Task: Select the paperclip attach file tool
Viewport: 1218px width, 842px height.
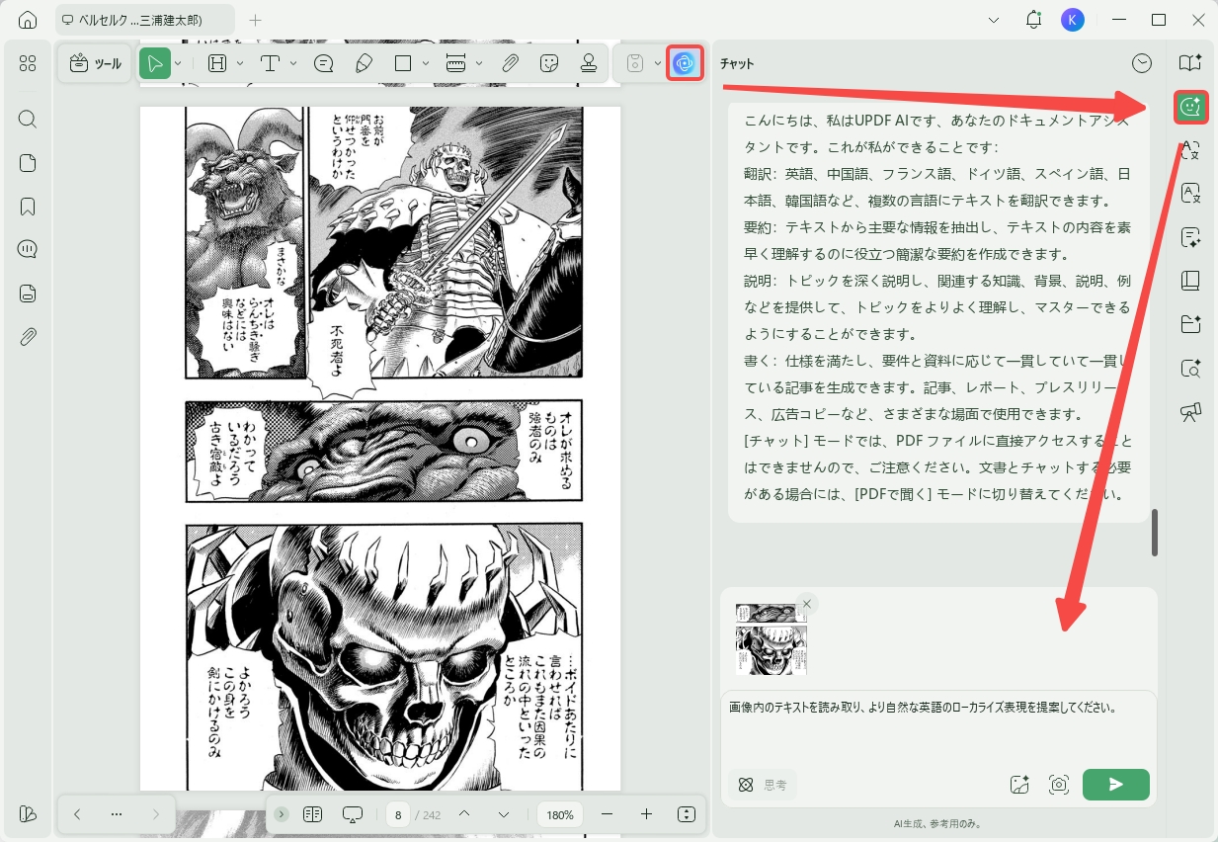Action: tap(510, 63)
